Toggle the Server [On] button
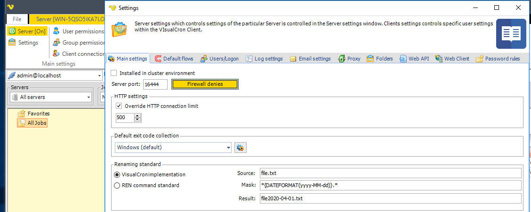Screen dimensions: 531x212 tap(27, 31)
